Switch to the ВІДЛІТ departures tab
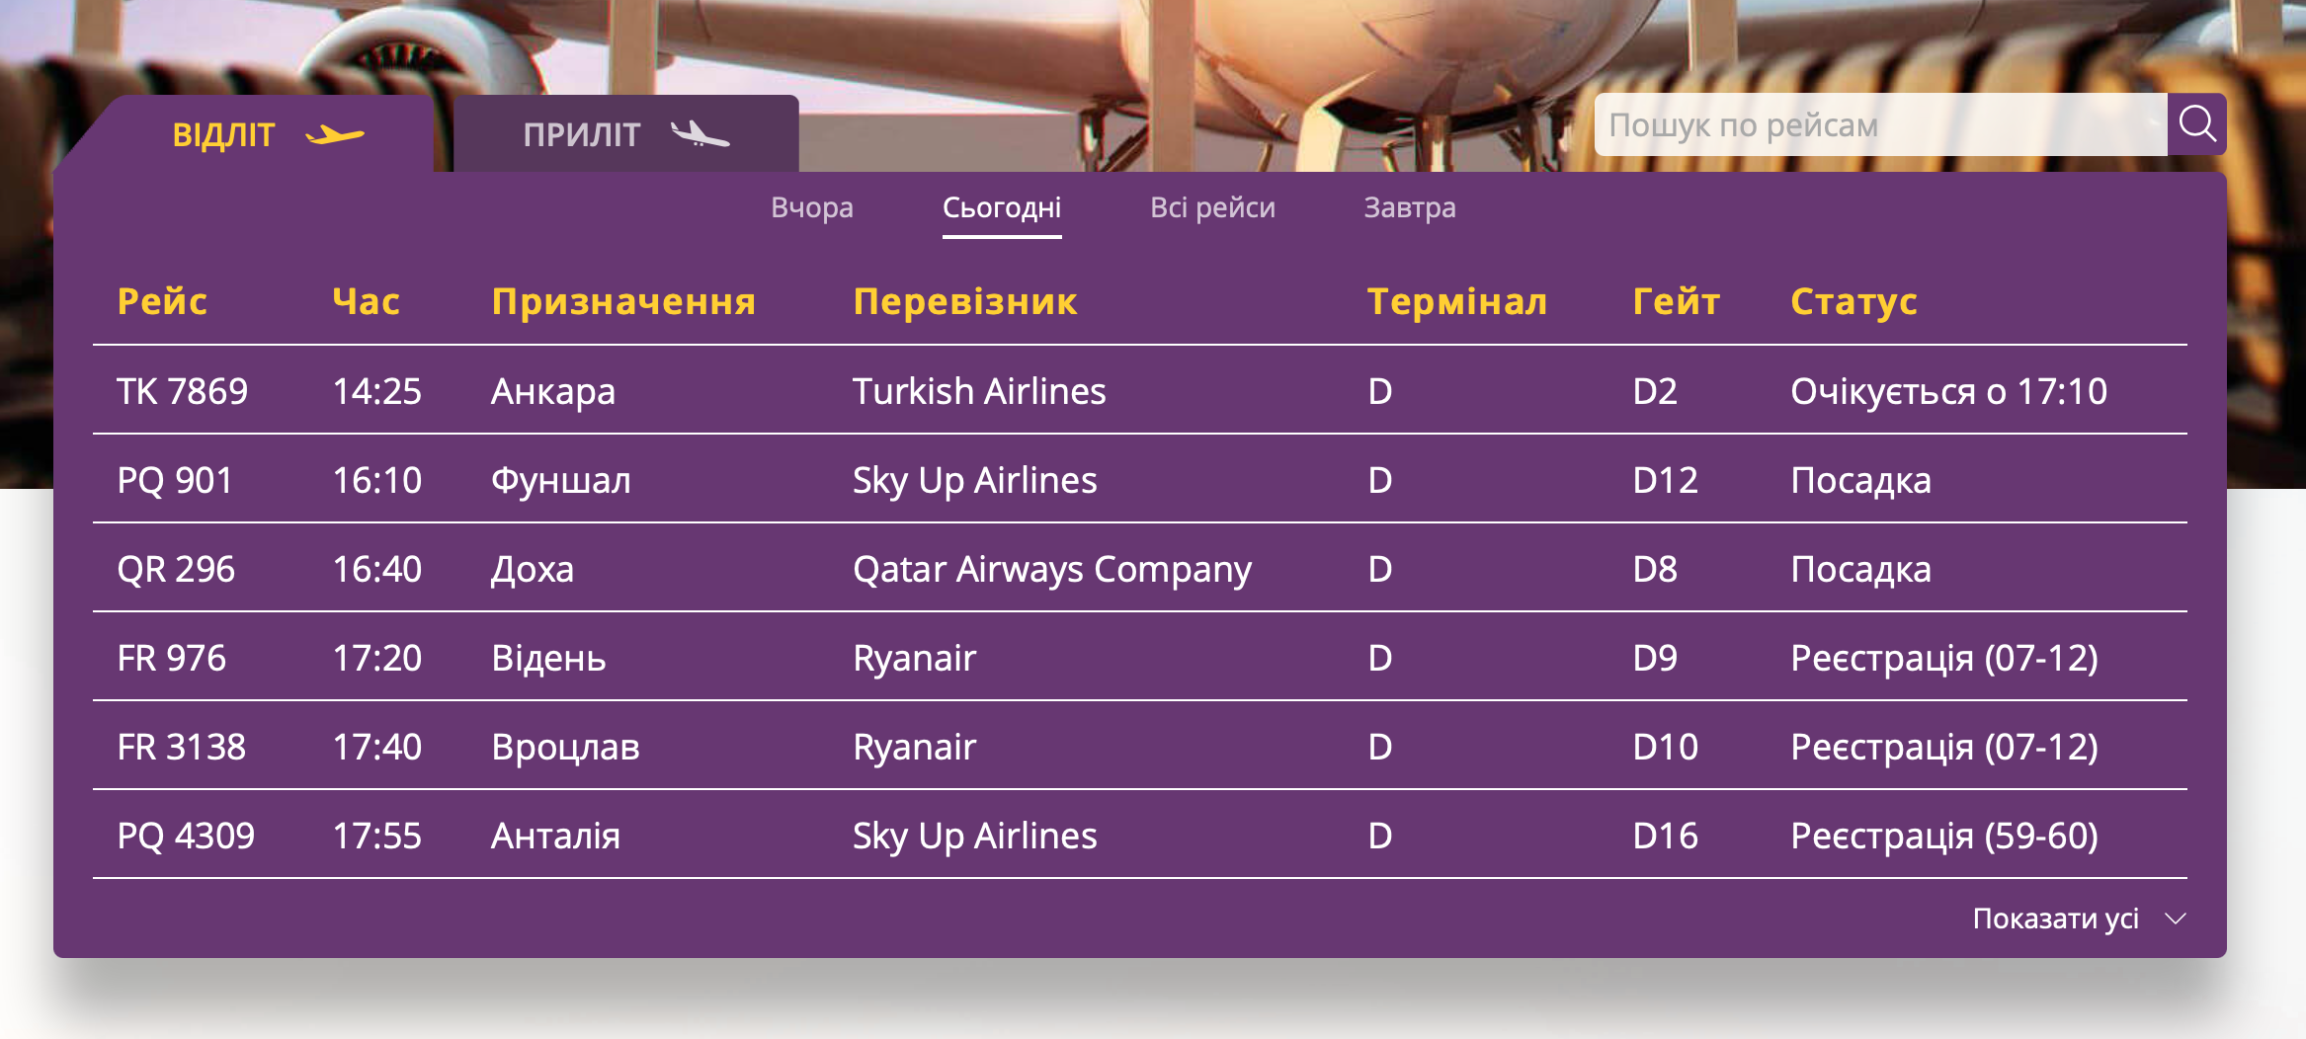Screen dimensions: 2306x1039 click(223, 135)
